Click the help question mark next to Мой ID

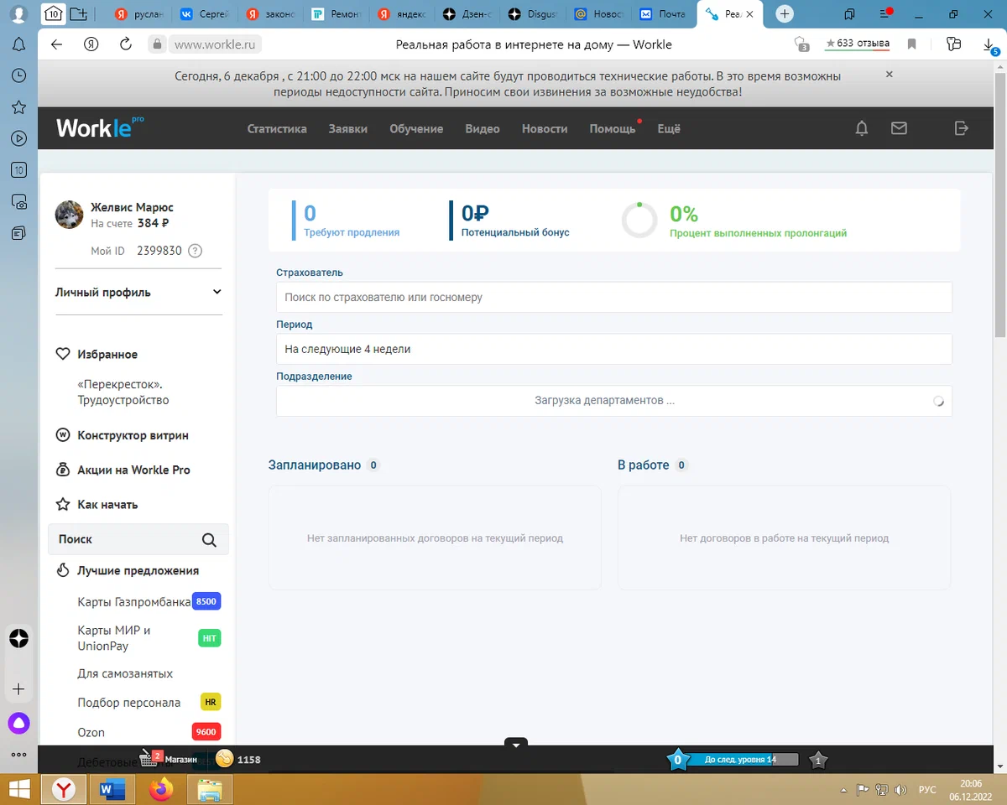pos(195,251)
